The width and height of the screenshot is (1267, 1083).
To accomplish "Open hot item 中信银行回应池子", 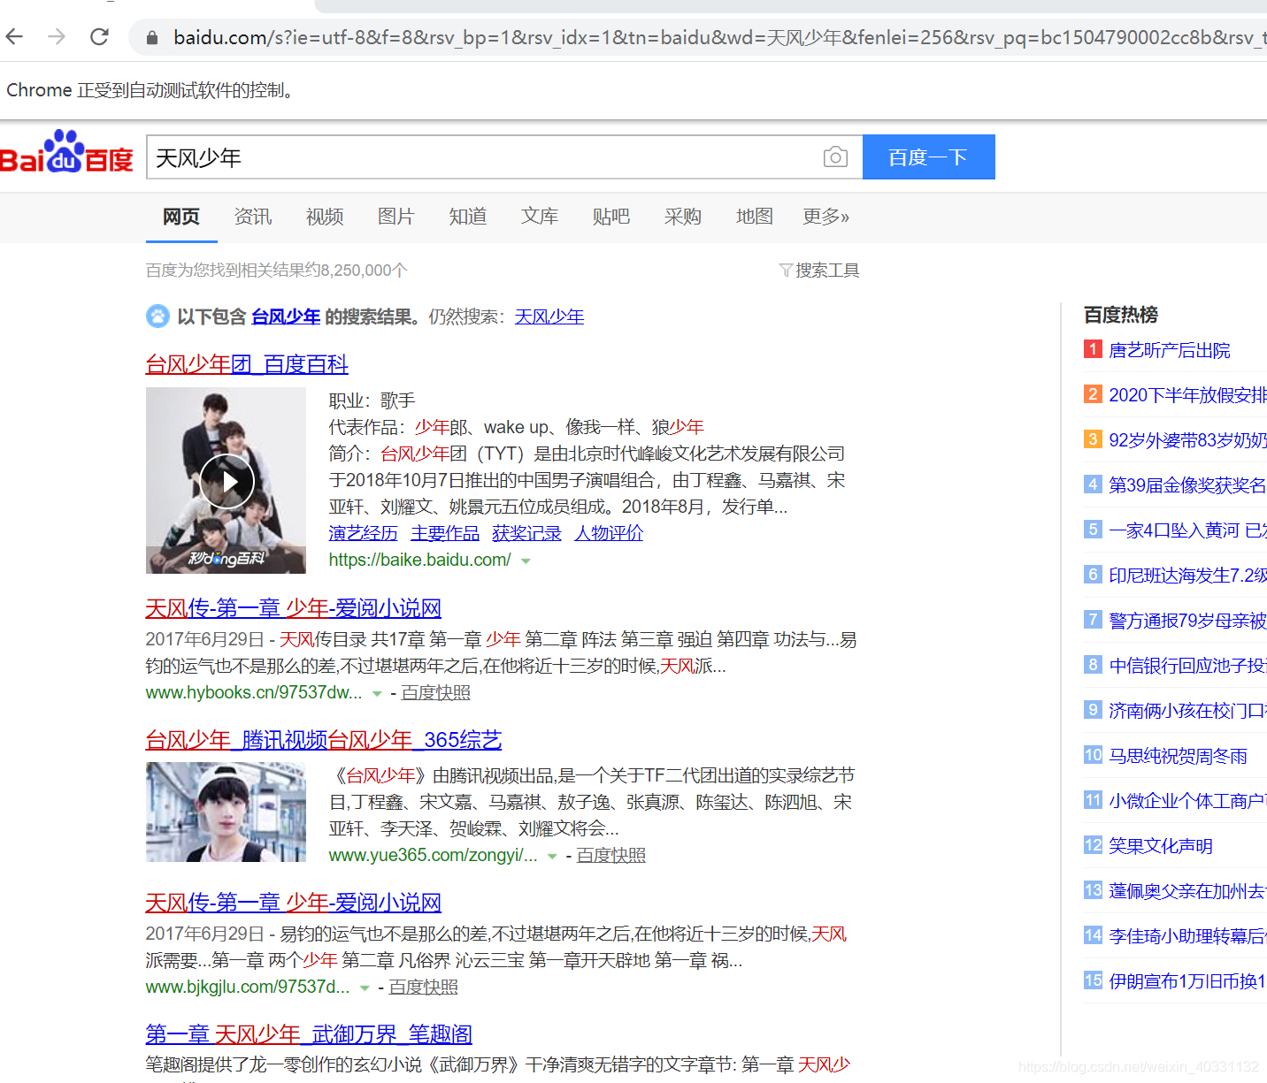I will [x=1187, y=666].
